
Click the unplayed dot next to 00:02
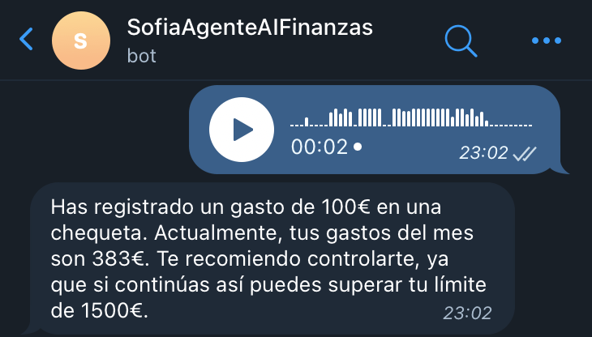[x=358, y=147]
